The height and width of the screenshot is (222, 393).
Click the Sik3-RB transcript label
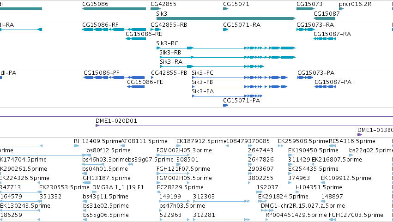(170, 53)
